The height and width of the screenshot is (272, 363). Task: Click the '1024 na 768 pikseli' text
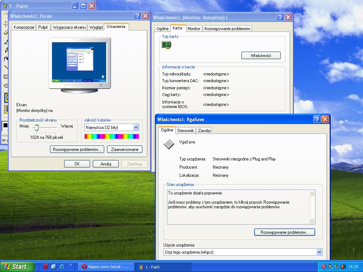(46, 137)
